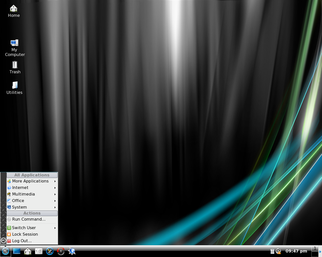Open the Home desktop icon
The width and height of the screenshot is (322, 257).
click(14, 11)
